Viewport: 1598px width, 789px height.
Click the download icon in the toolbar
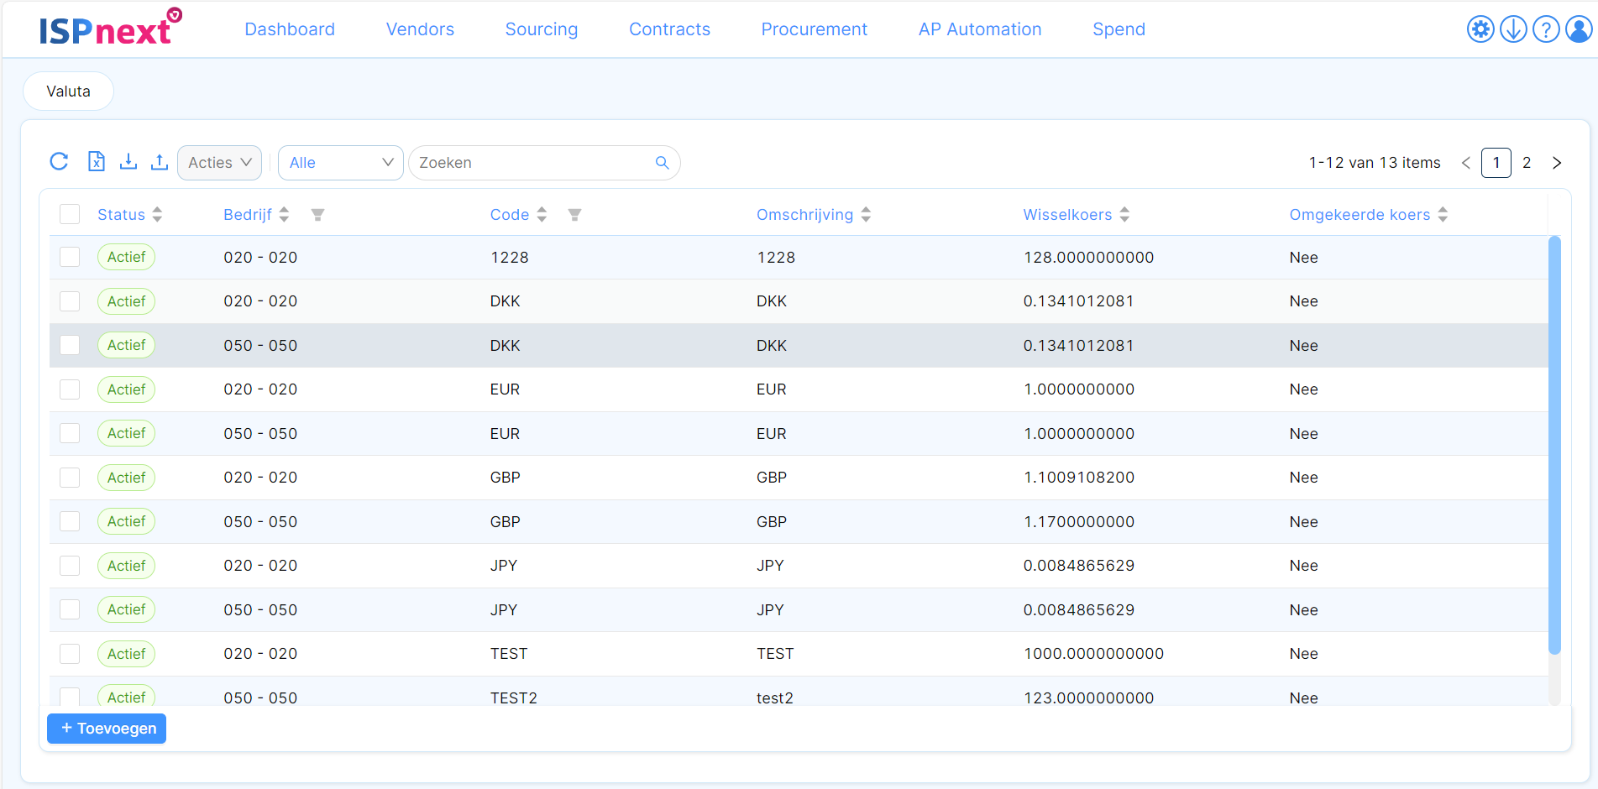pyautogui.click(x=128, y=162)
